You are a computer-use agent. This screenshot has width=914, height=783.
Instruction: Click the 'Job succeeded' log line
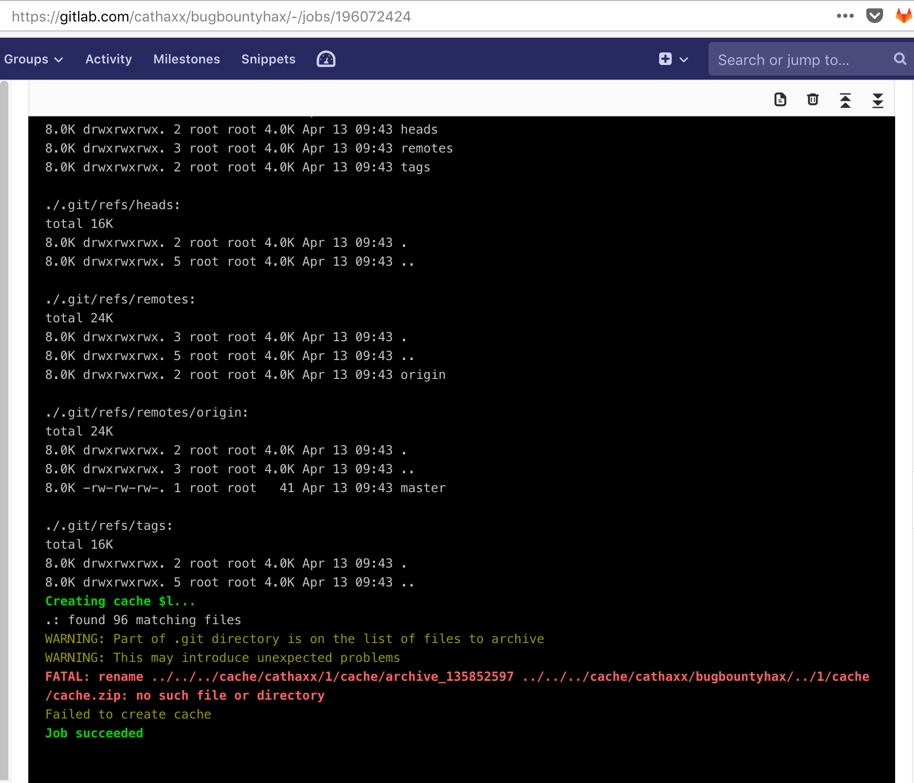click(94, 733)
